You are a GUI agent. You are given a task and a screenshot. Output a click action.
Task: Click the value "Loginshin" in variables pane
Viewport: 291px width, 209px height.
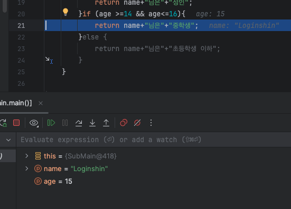[x=89, y=168]
